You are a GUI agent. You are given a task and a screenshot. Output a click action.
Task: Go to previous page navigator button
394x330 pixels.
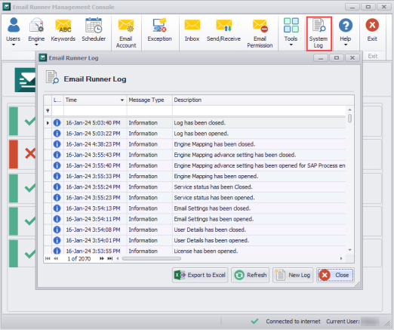56,258
